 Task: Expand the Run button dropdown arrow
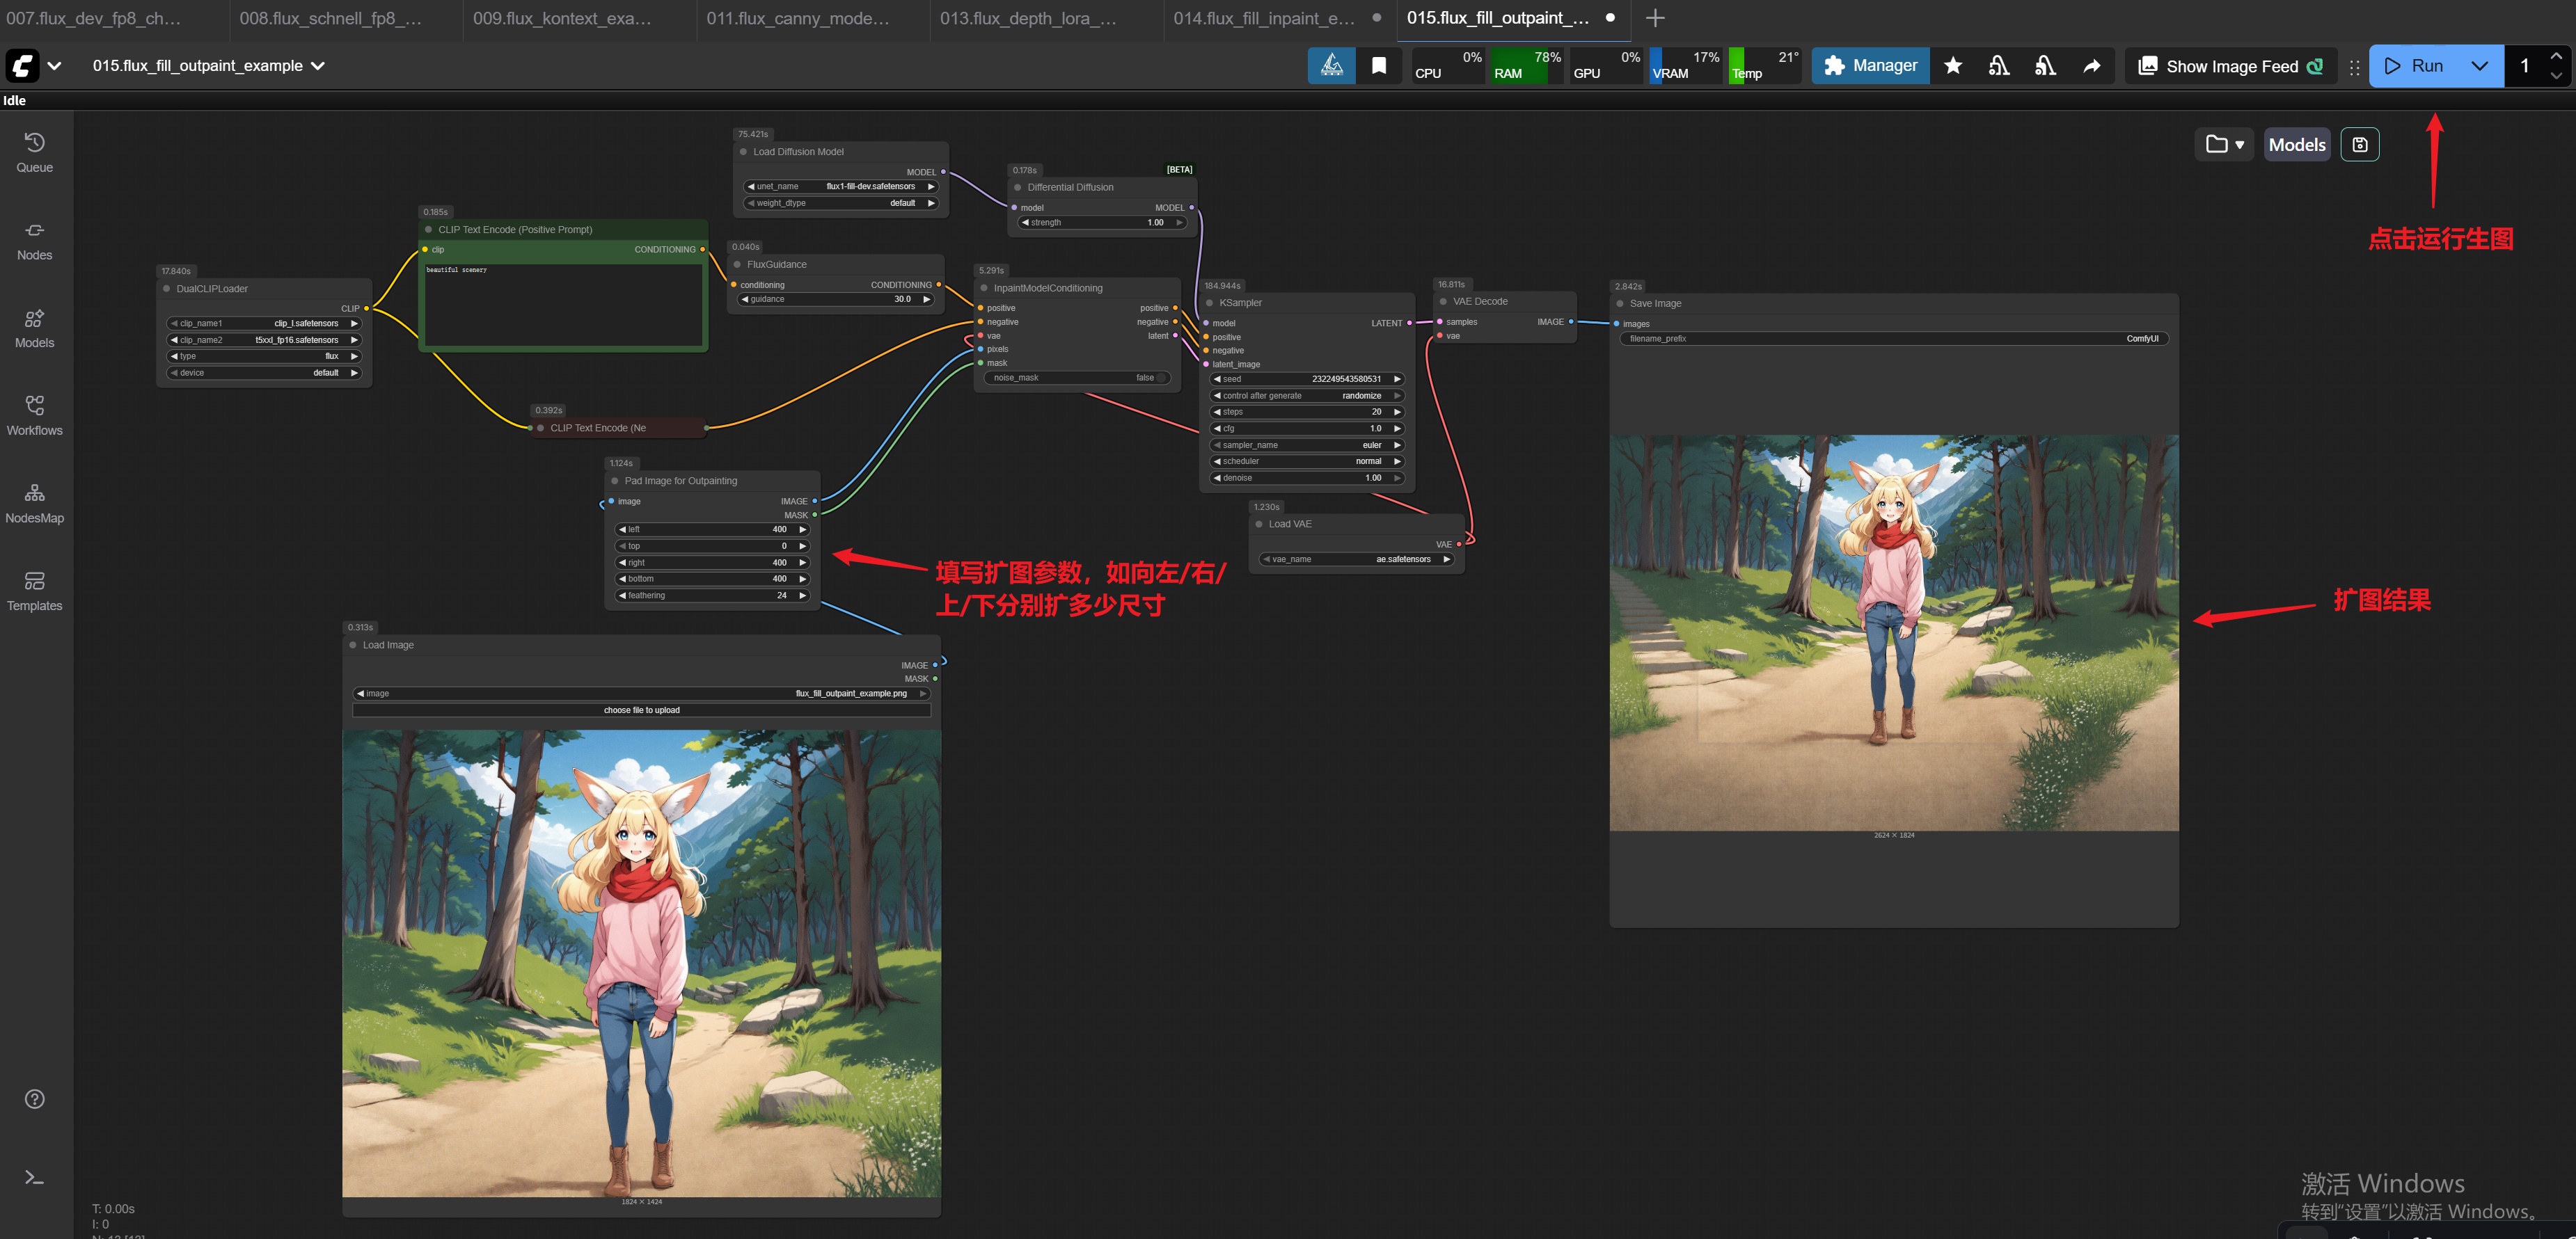2479,66
